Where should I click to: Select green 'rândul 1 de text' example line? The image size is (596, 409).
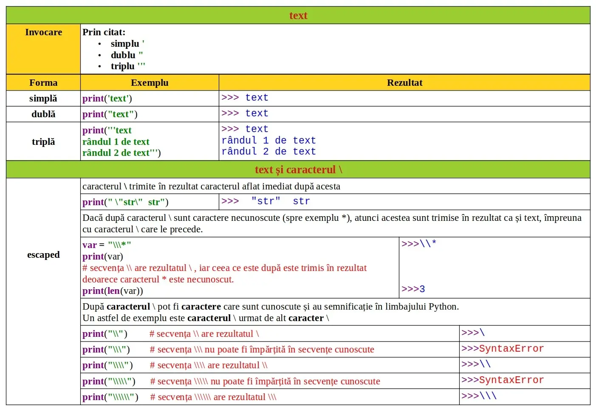pyautogui.click(x=116, y=142)
